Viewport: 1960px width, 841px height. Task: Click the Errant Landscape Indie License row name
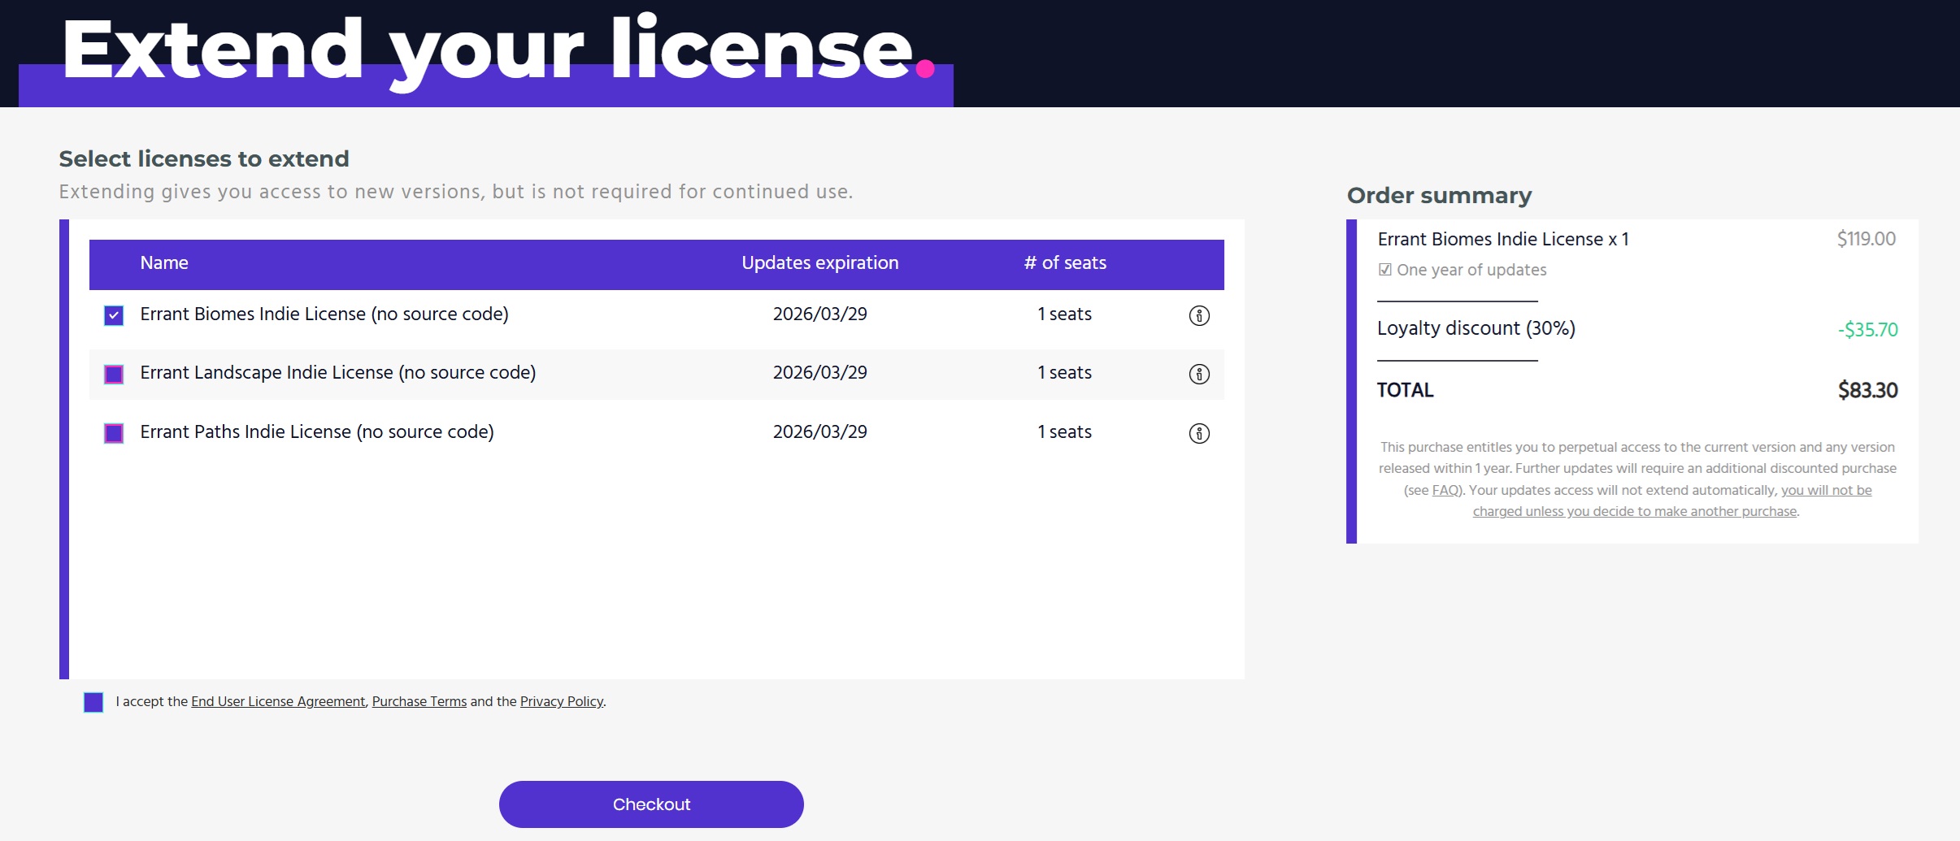pos(337,373)
